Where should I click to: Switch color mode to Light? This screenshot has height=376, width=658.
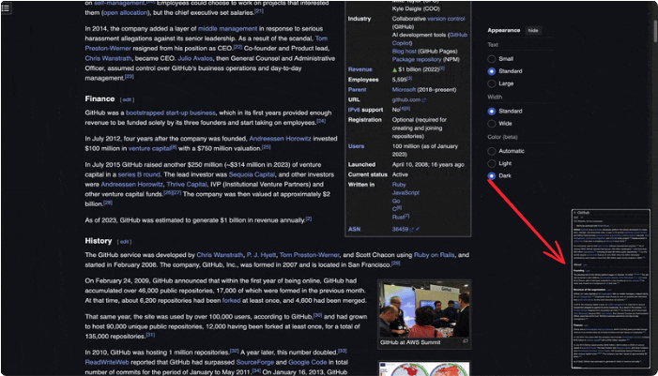pos(492,163)
